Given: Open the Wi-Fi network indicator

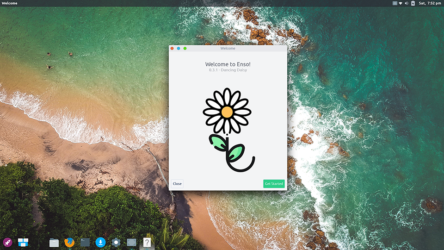Looking at the screenshot, I should click(x=401, y=3).
